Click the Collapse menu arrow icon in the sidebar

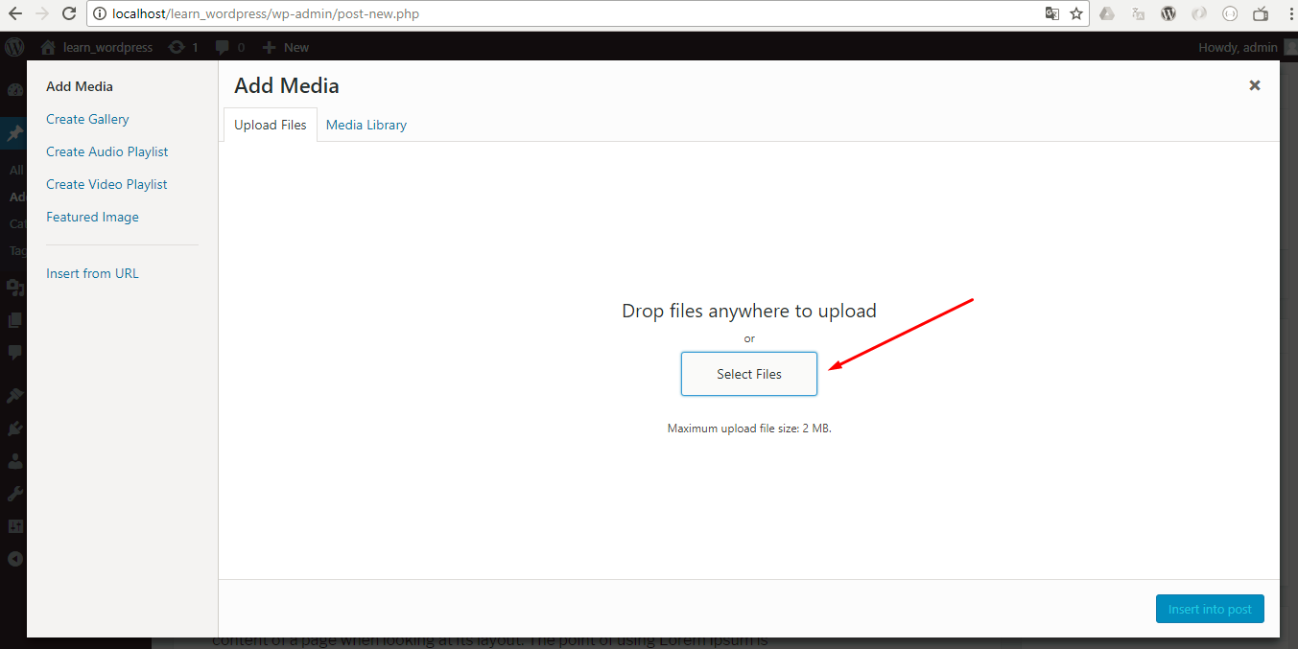coord(14,559)
